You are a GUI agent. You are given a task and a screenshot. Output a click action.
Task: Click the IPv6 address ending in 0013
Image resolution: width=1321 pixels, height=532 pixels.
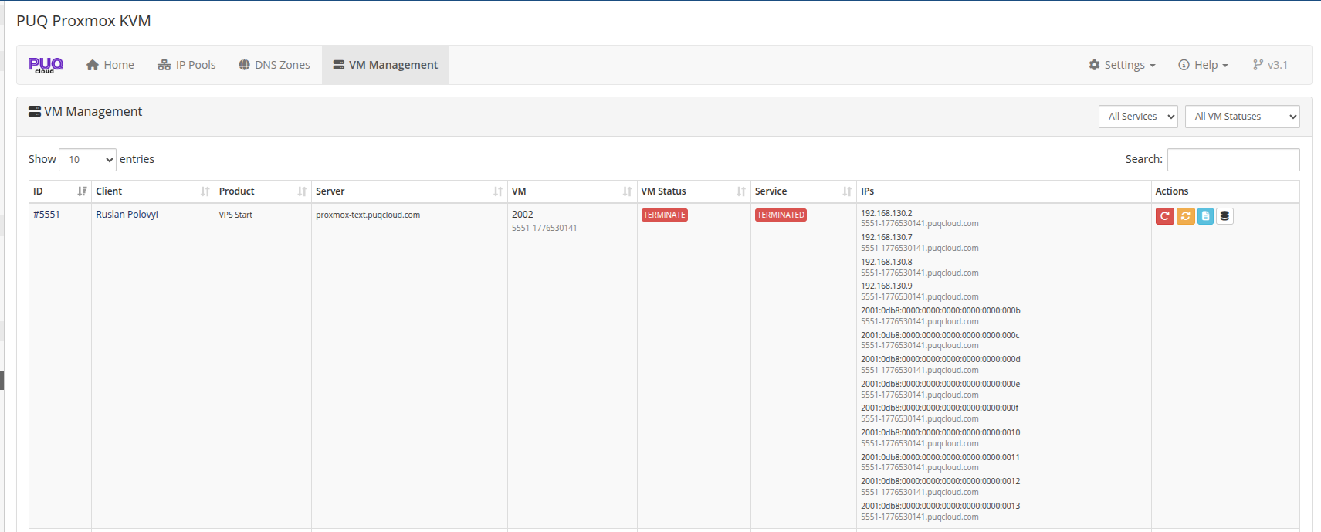coord(940,506)
